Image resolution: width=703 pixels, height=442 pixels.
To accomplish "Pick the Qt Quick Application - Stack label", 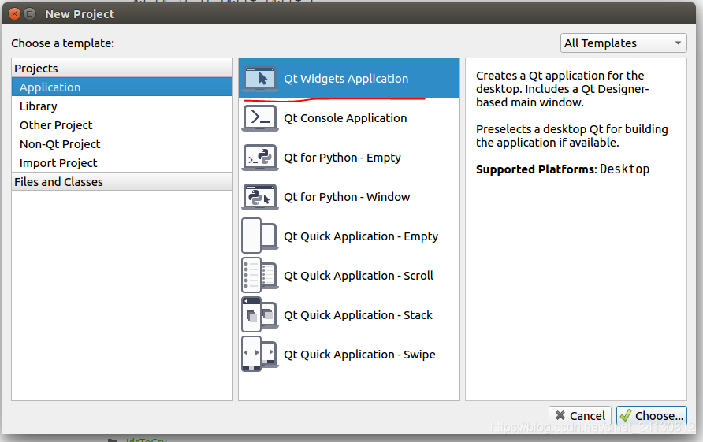I will pyautogui.click(x=359, y=315).
